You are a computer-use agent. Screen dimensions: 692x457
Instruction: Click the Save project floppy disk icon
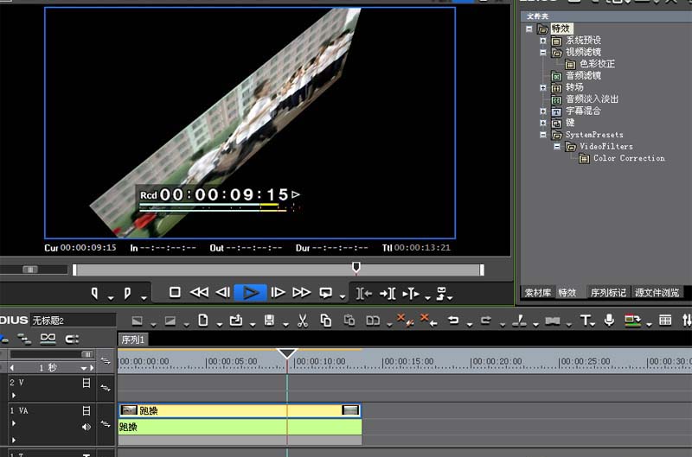(269, 321)
